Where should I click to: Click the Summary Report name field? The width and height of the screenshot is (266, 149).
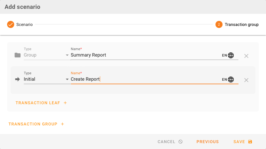[145, 55]
